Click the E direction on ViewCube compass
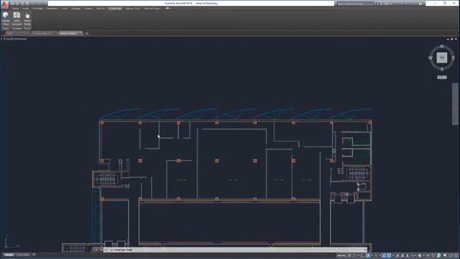Viewport: 460px width, 259px height. point(454,58)
